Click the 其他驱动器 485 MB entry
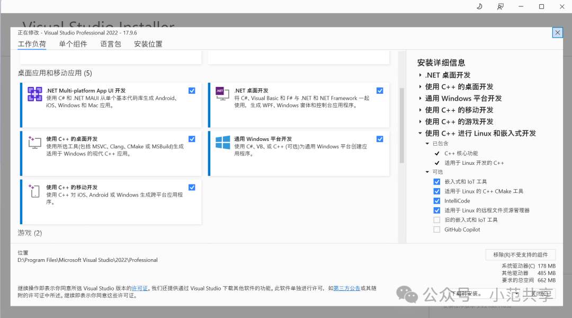This screenshot has width=572, height=318. pyautogui.click(x=529, y=273)
